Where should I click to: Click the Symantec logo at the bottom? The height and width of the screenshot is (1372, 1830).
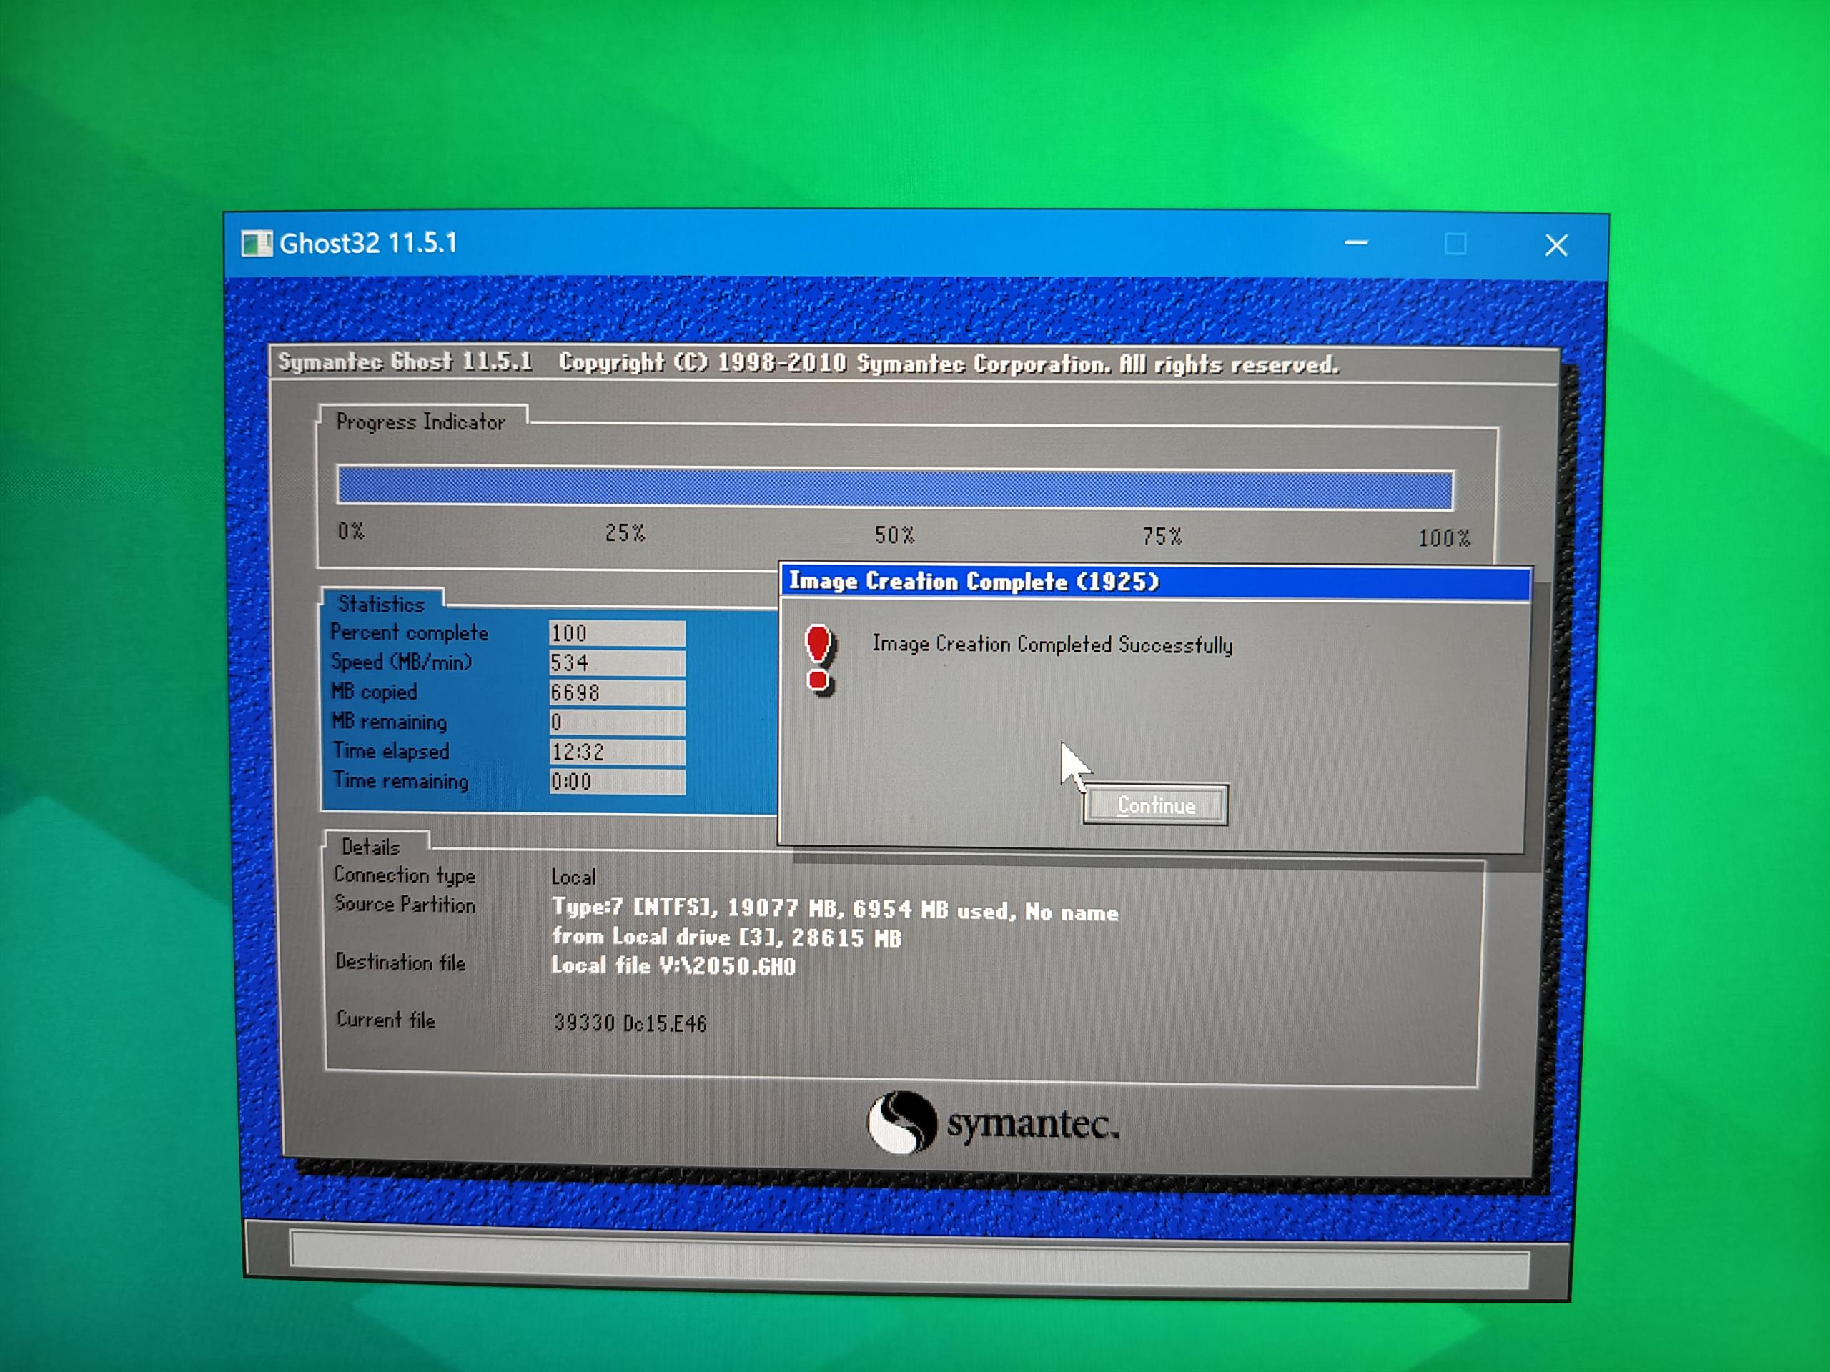(x=993, y=1124)
